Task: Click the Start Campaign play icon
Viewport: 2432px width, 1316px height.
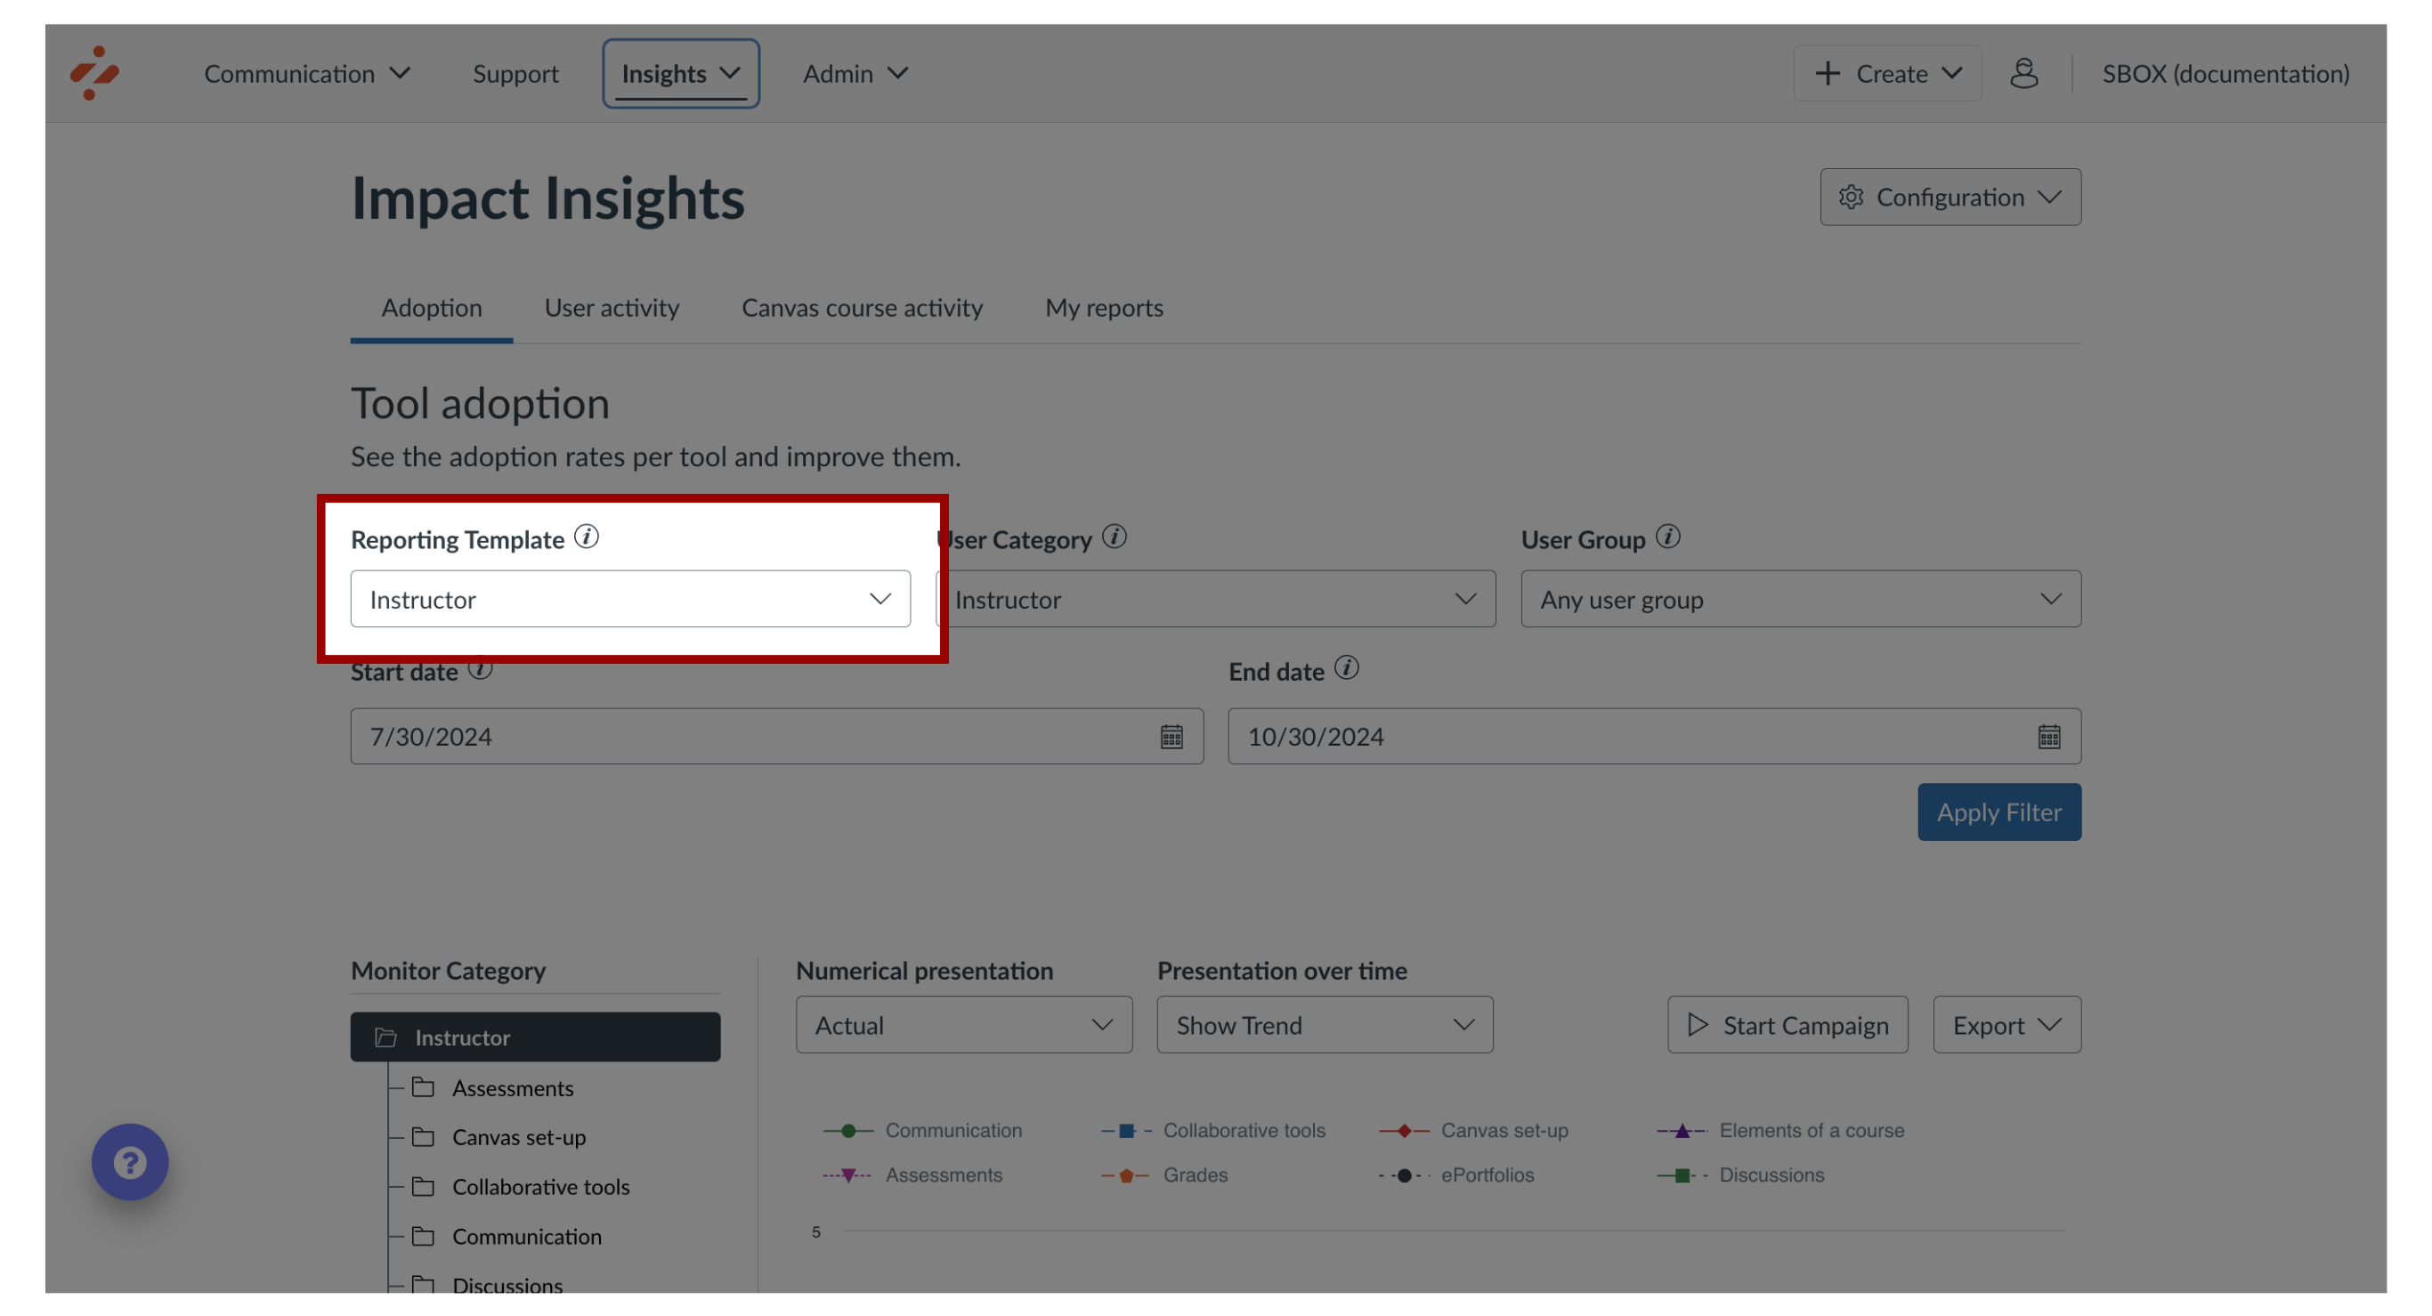Action: click(1698, 1024)
